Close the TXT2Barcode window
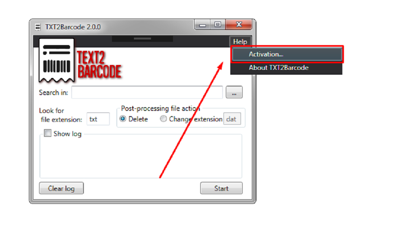This screenshot has width=396, height=227. [239, 25]
